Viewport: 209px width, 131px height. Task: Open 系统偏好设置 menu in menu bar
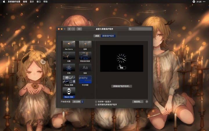pyautogui.click(x=14, y=2)
